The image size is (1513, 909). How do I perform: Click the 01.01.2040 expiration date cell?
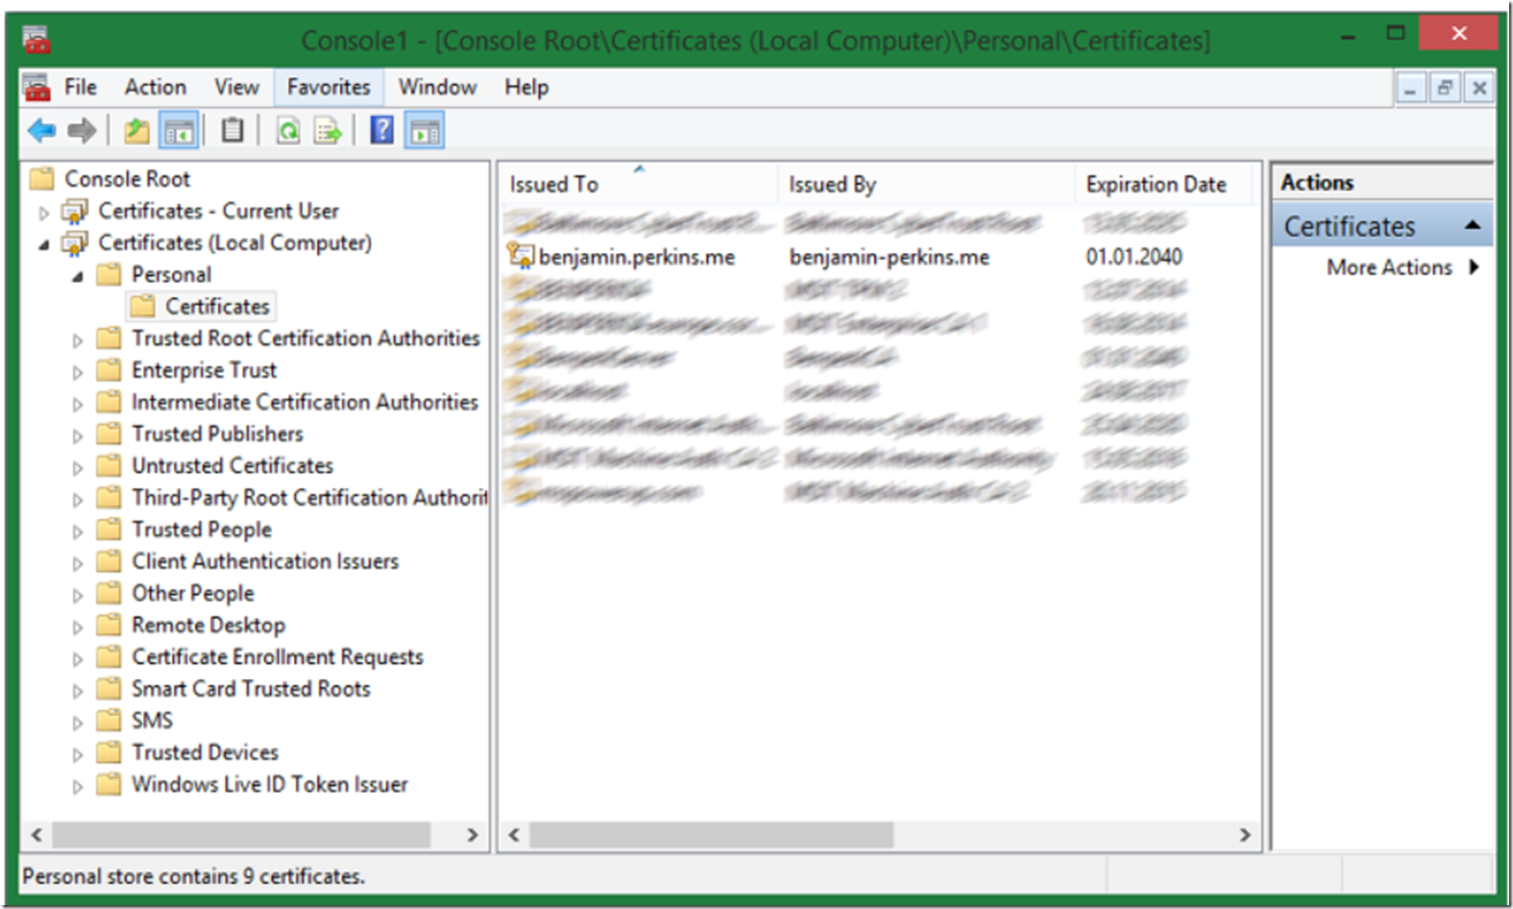point(1134,257)
